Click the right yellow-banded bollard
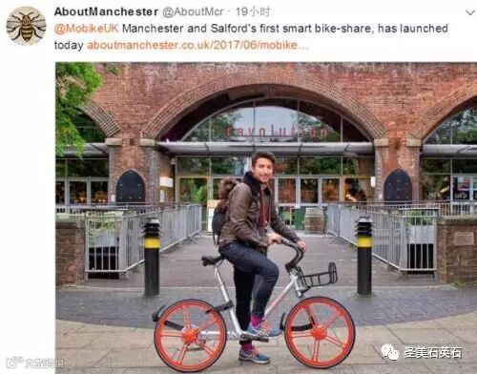Viewport: 477px width, 374px height. click(x=364, y=256)
